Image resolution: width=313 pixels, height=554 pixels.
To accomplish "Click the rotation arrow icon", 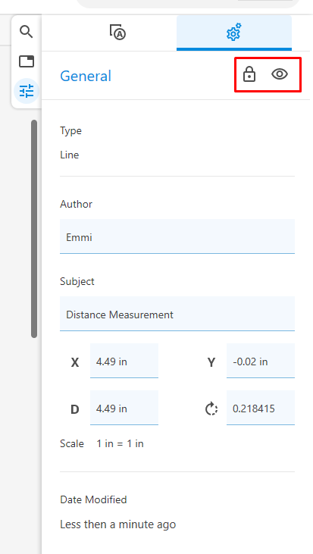I will pos(211,408).
